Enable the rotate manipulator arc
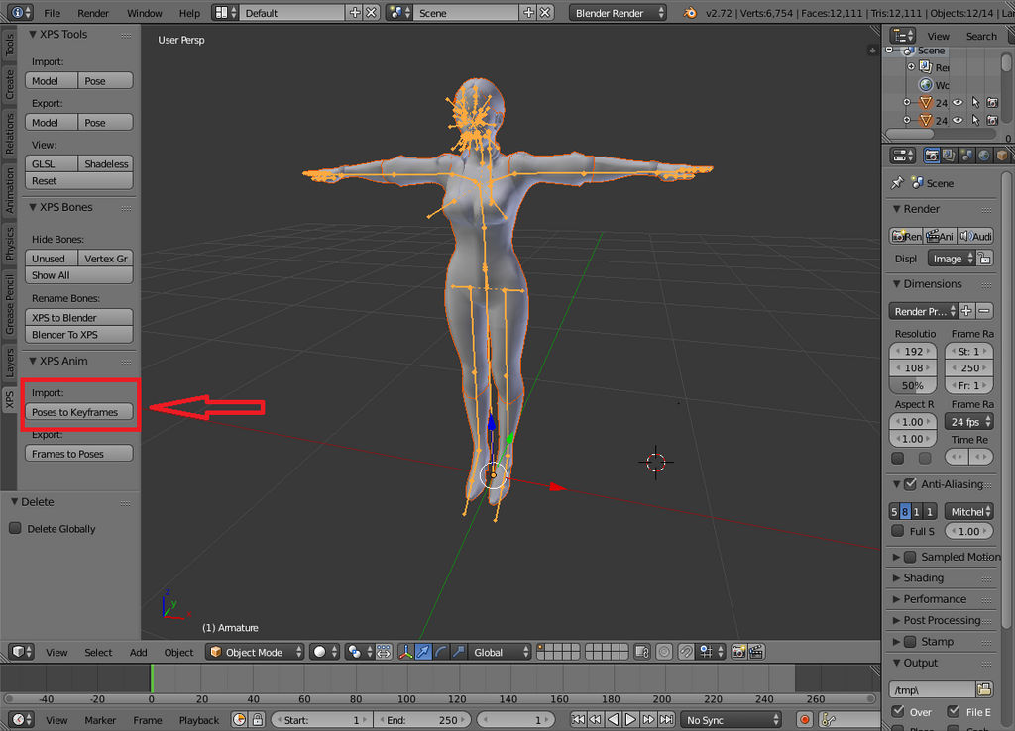 click(441, 652)
